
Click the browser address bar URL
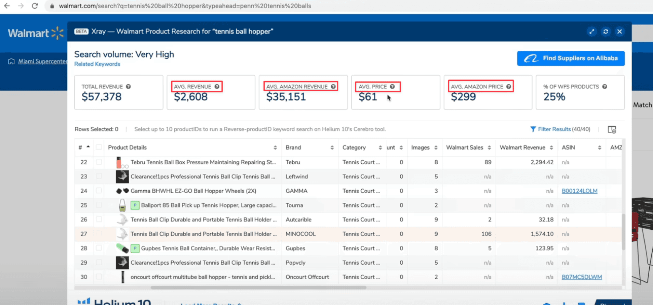pyautogui.click(x=185, y=6)
